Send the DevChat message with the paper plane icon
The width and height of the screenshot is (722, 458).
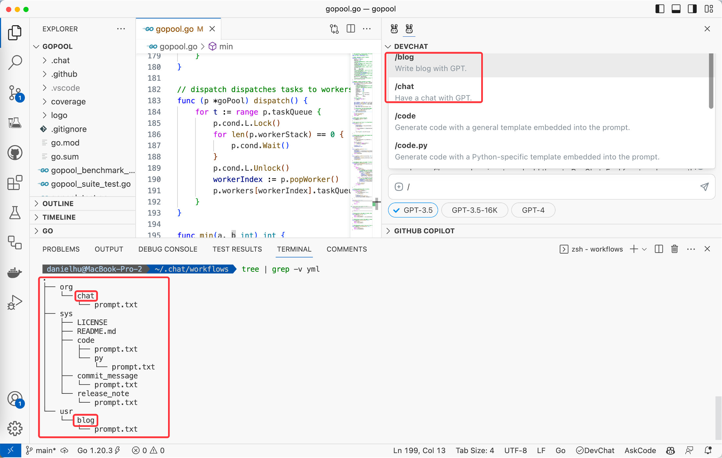point(705,187)
